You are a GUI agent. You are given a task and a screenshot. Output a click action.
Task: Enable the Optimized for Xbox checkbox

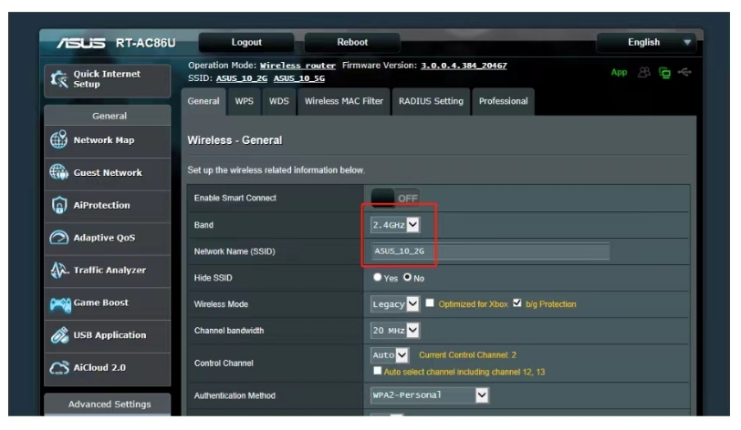coord(430,303)
